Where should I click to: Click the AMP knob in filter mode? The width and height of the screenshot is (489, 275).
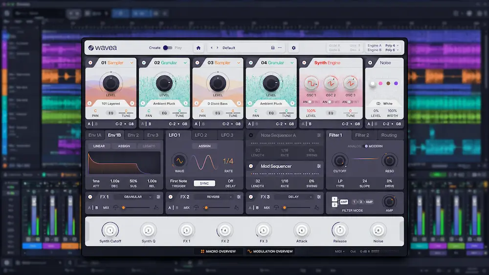coord(389,202)
